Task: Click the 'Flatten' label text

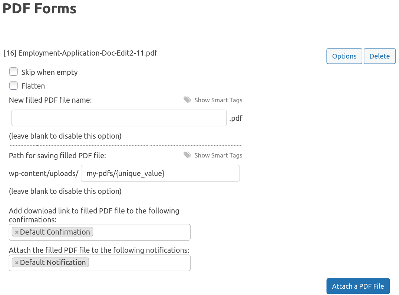Action: [x=33, y=86]
